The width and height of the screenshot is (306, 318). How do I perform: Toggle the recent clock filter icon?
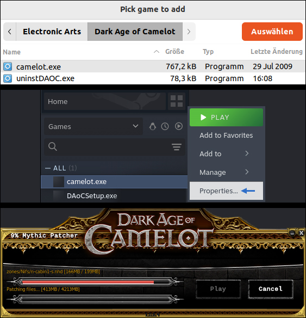[165, 126]
